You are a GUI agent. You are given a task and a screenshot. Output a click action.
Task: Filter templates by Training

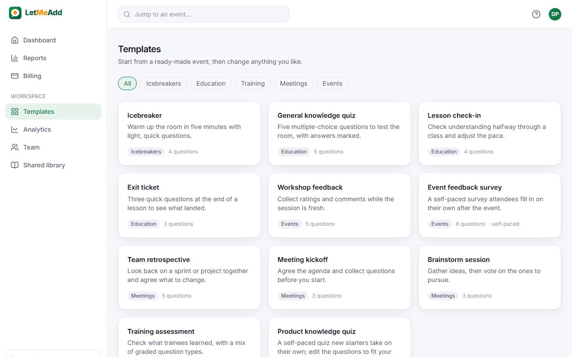(253, 83)
